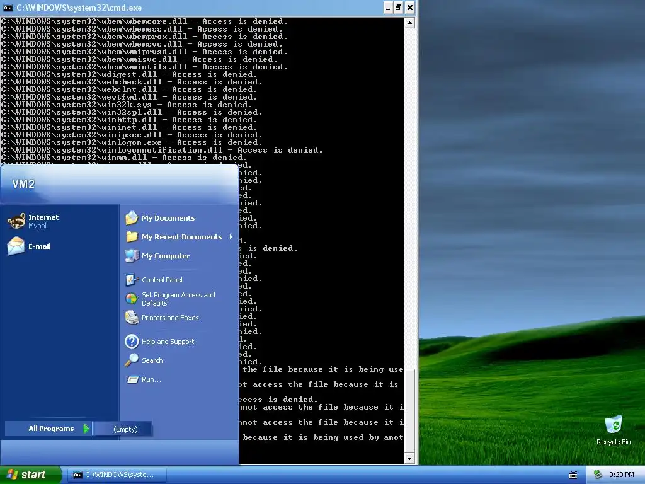Open the Recycle Bin desktop icon
The image size is (645, 484).
614,424
